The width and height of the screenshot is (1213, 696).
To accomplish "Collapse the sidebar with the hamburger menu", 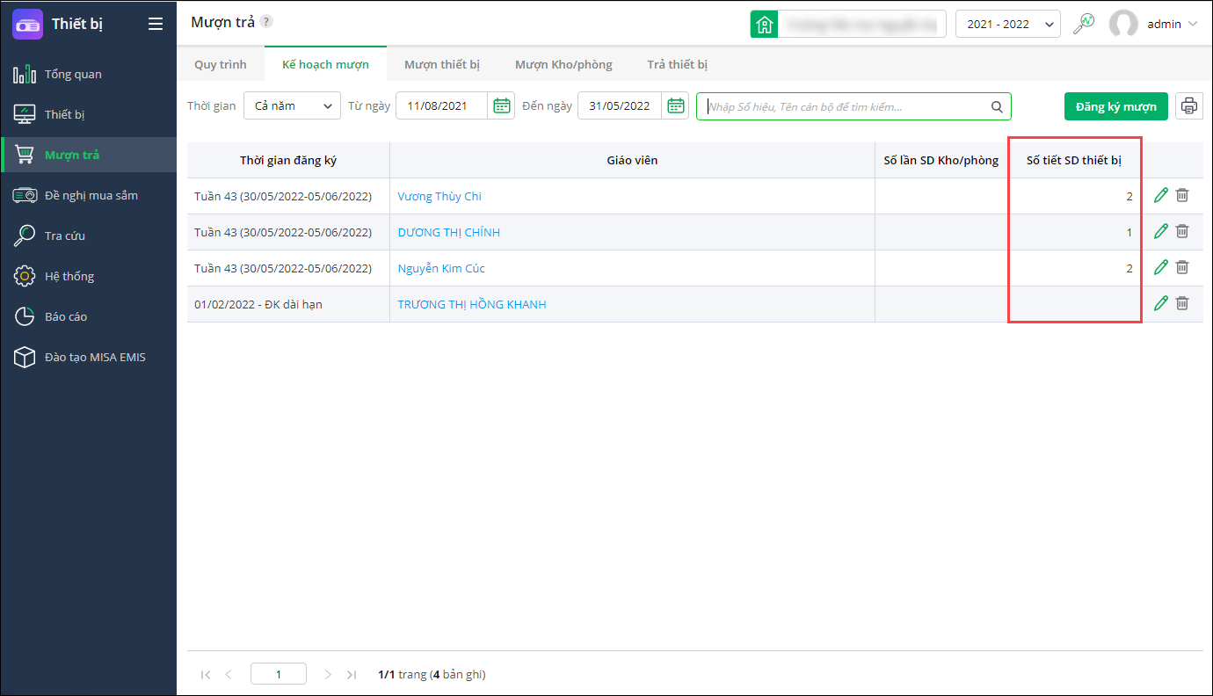I will (x=156, y=24).
